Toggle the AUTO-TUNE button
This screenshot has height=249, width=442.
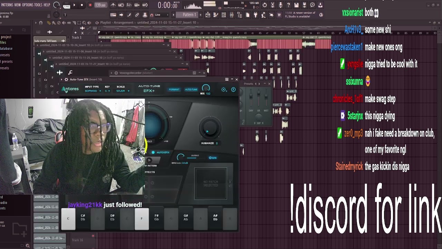click(x=191, y=90)
